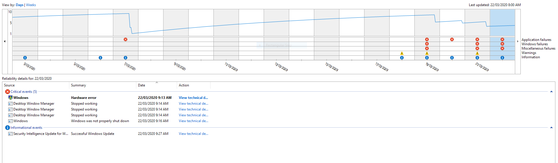Select the application failure icon on 21/03/2020
This screenshot has height=163, width=558.
pyautogui.click(x=477, y=39)
